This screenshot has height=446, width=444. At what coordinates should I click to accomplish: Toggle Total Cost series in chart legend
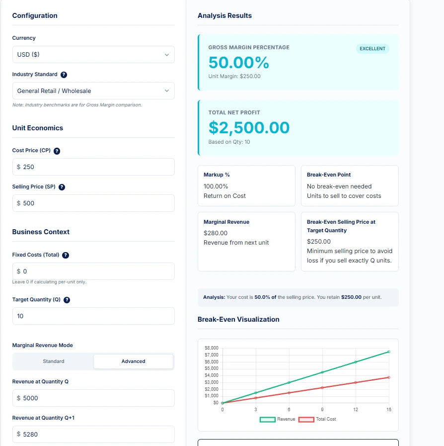pyautogui.click(x=320, y=419)
